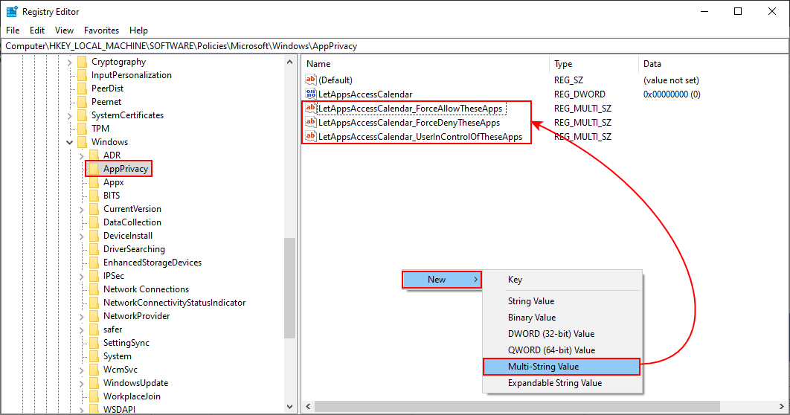The width and height of the screenshot is (790, 415).
Task: Choose Key from the New submenu
Action: coord(562,280)
